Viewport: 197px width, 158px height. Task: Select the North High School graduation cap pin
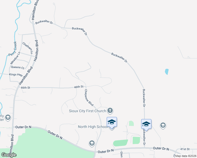[x=112, y=122]
